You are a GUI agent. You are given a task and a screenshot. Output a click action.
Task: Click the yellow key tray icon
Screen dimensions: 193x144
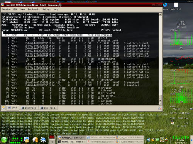[x=153, y=140]
